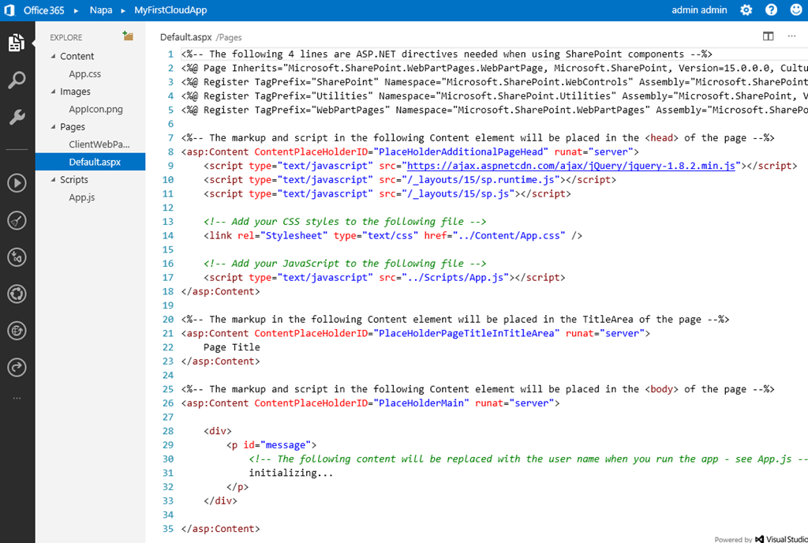Collapse the Scripts folder
808x543 pixels.
point(53,180)
